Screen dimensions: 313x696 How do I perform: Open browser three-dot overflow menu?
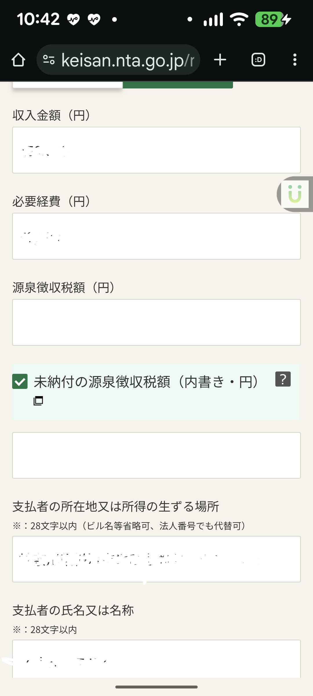click(295, 60)
